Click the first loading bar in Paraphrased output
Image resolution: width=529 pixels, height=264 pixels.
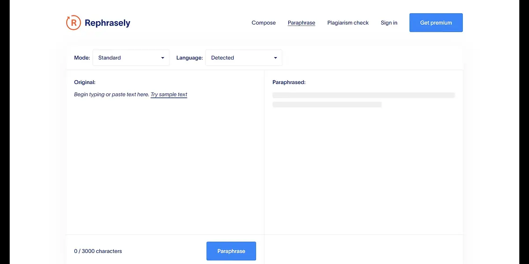pos(363,95)
